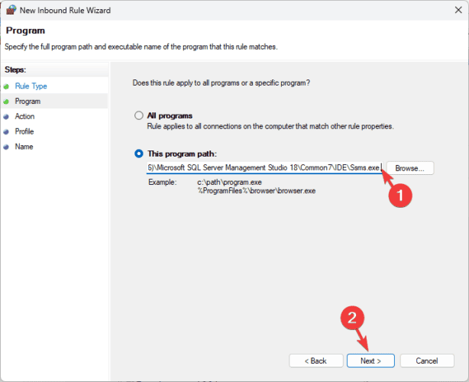Click the blue bullet beside Profile
Screen dimensions: 469x382
(x=6, y=132)
